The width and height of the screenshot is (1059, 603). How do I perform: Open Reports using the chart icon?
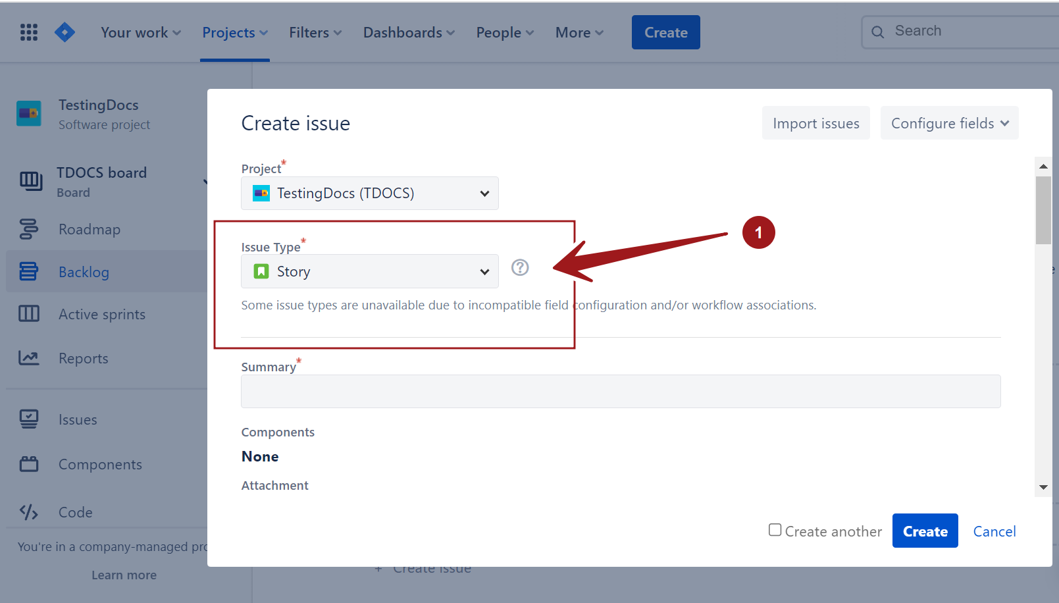point(29,358)
